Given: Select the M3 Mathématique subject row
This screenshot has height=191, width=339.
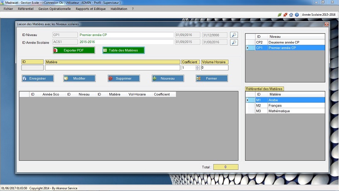Looking at the screenshot, I should pyautogui.click(x=285, y=111).
